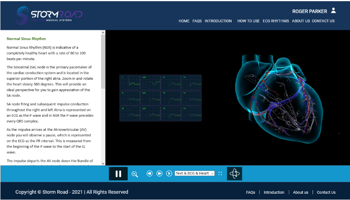Open the Roger Parker user profile icon
Image resolution: width=350 pixels, height=200 pixels.
333,11
